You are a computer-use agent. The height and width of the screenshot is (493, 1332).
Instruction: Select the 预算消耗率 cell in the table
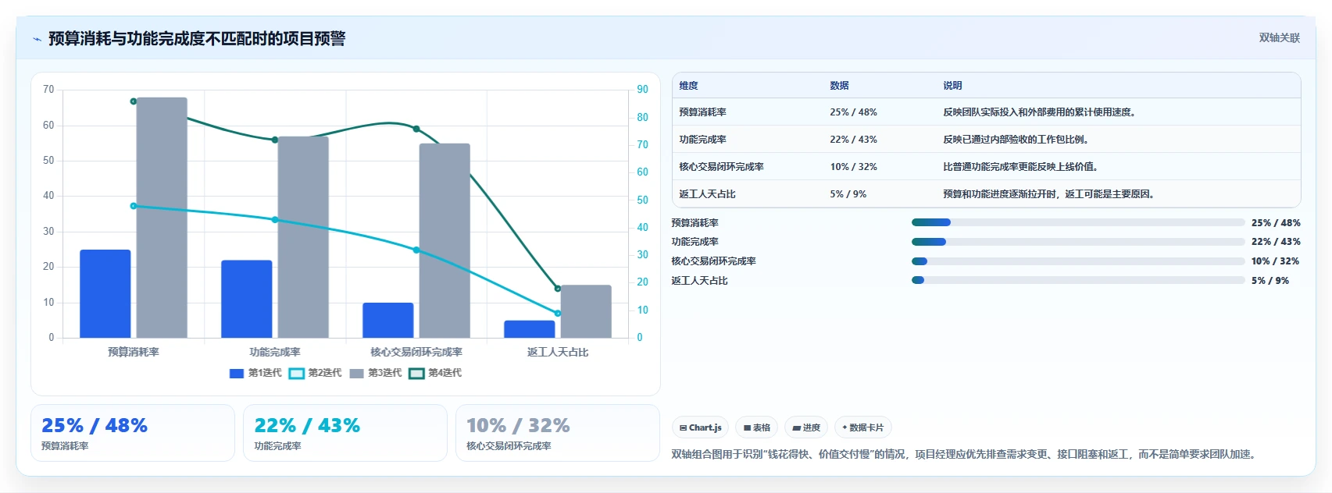point(702,112)
